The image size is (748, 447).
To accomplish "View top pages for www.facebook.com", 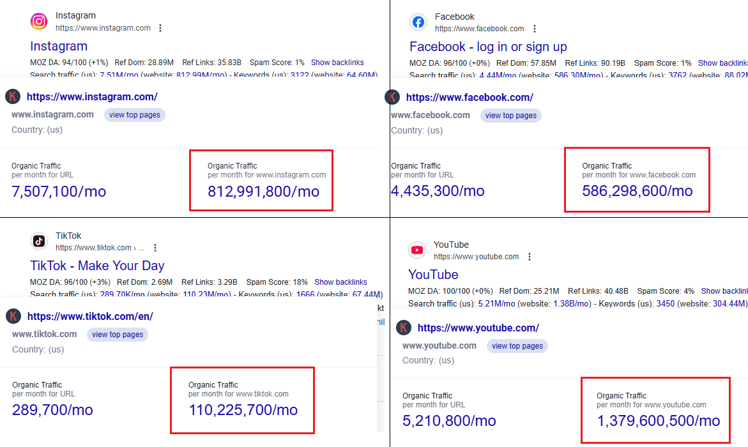I will (x=511, y=116).
